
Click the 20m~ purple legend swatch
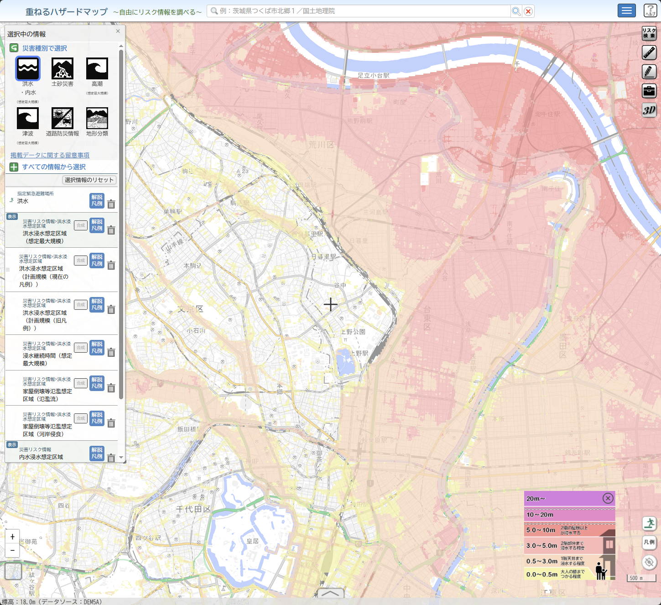[x=561, y=499]
